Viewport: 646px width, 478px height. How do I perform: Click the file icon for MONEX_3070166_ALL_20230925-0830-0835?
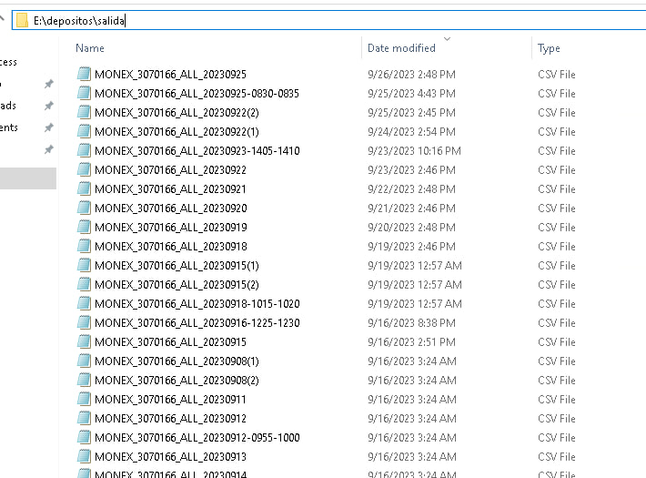coord(84,93)
